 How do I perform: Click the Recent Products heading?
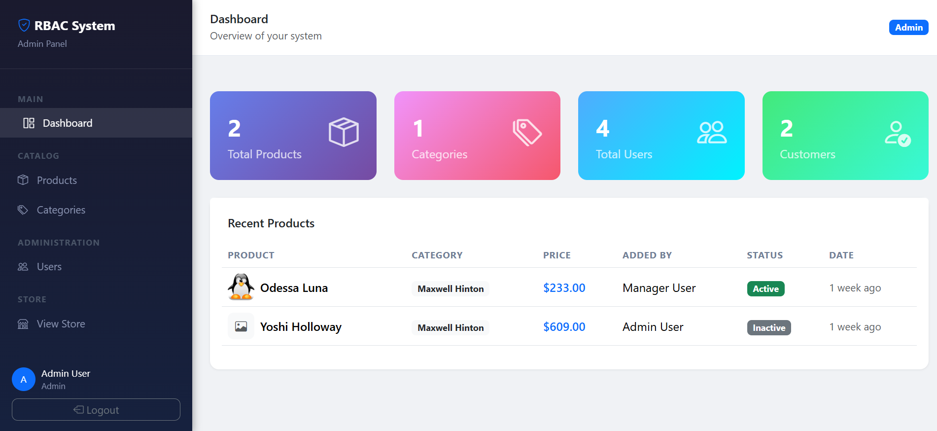271,223
